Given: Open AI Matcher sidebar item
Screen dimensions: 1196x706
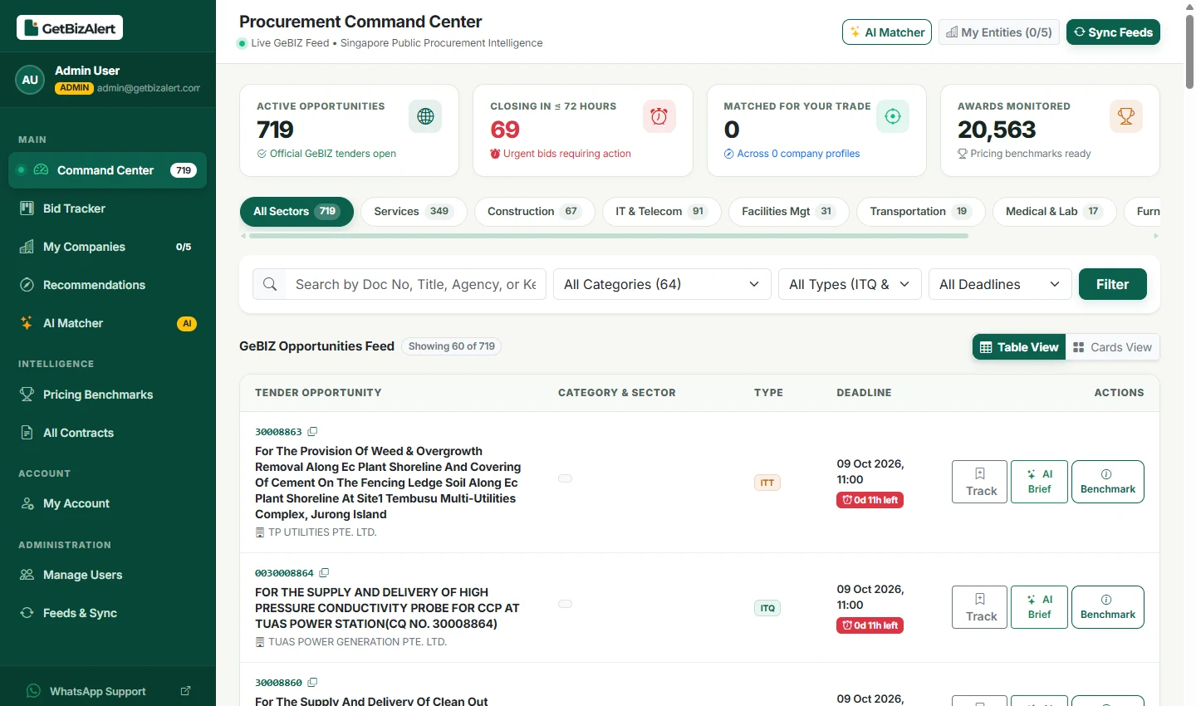Looking at the screenshot, I should pos(108,323).
